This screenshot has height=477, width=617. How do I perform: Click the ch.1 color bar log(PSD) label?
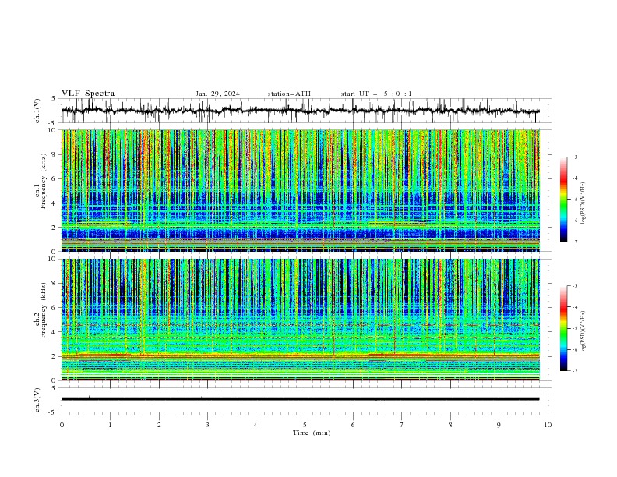(583, 203)
